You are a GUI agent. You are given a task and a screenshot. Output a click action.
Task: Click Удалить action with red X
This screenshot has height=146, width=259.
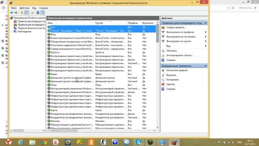(x=170, y=84)
